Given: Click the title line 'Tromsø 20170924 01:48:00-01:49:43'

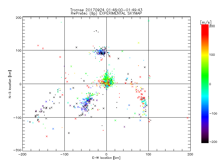Looking at the screenshot, I should click(106, 10).
